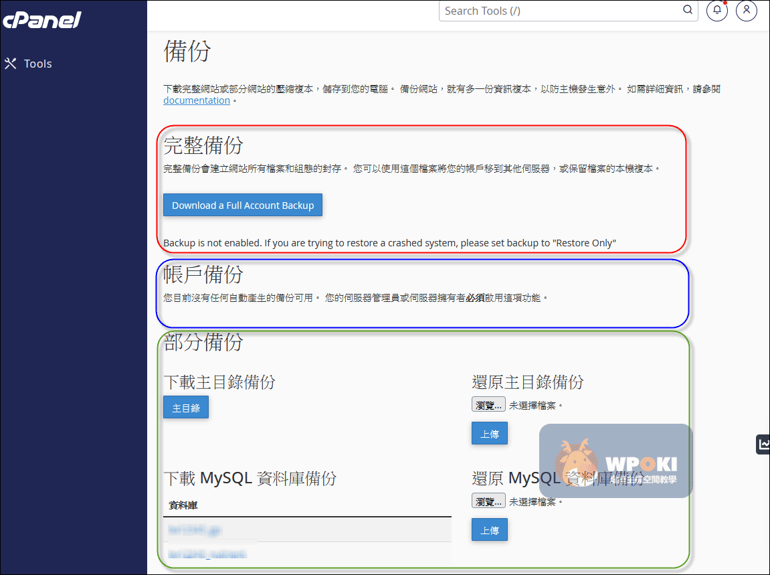
Task: Click the cPanel logo
Action: [x=41, y=21]
